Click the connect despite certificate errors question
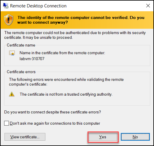This screenshot has width=154, height=146. point(53,112)
